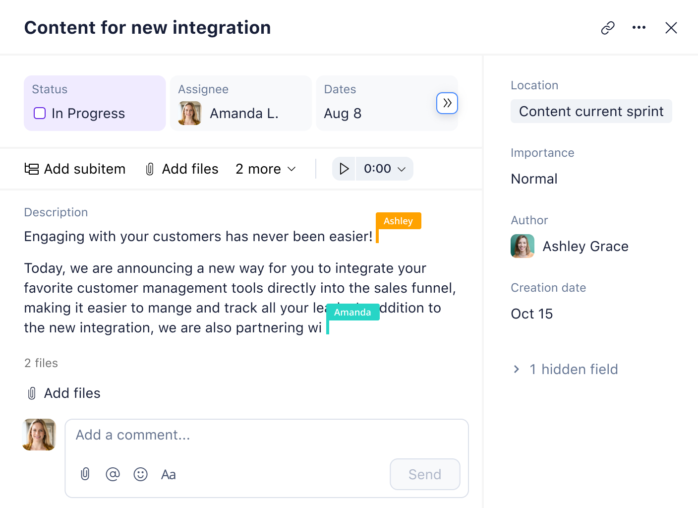This screenshot has width=698, height=508.
Task: Open the more options ellipsis menu
Action: tap(639, 28)
